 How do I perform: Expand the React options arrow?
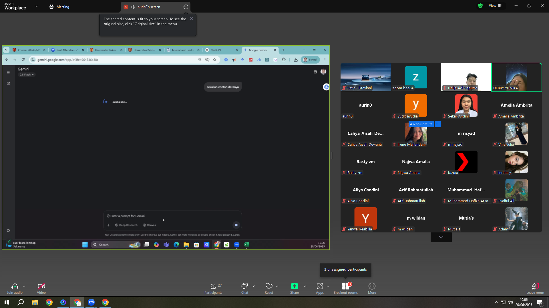point(277,286)
